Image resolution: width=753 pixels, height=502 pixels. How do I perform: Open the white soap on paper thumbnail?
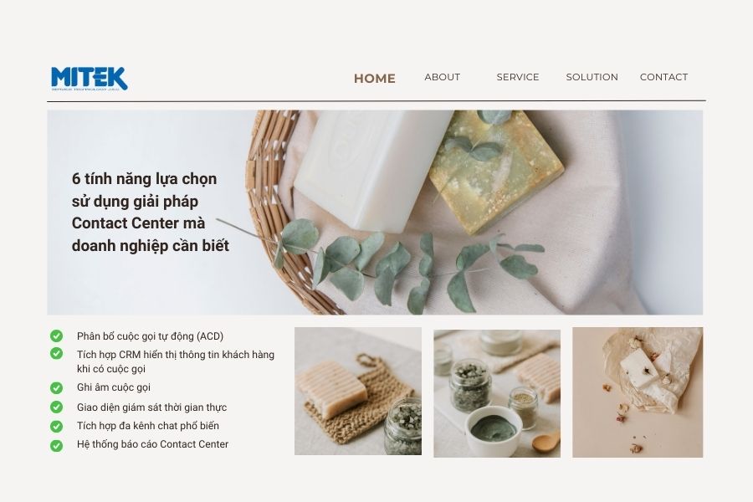tap(638, 392)
